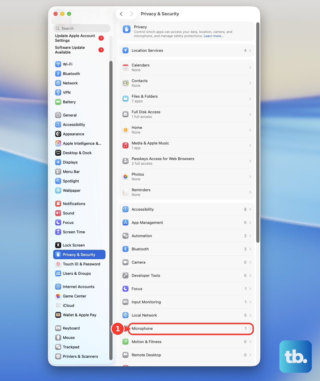
Task: Open Appearance icon in sidebar
Action: point(58,134)
